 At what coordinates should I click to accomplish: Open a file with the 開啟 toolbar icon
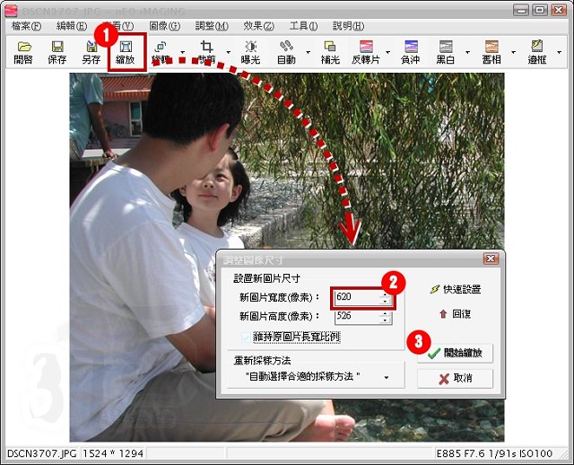click(23, 52)
